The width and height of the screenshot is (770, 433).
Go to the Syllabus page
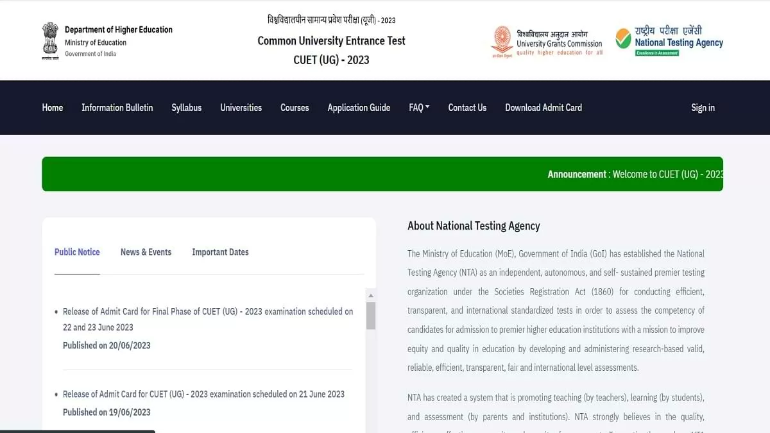pos(187,108)
